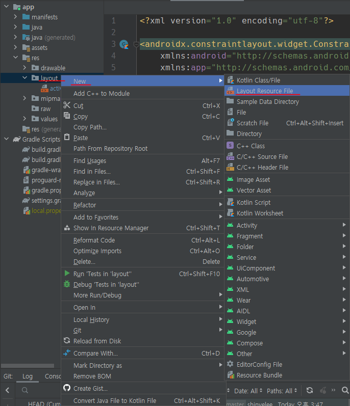Click the EditorConfig File gear icon

[x=230, y=364]
